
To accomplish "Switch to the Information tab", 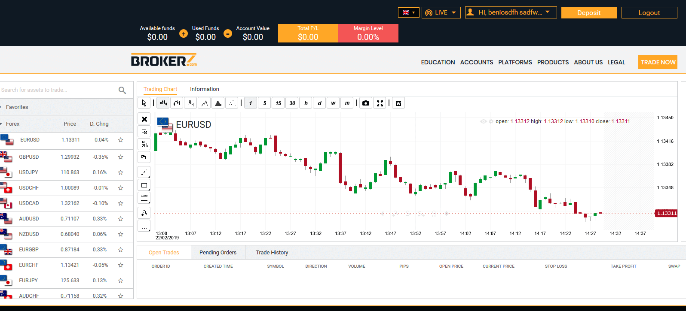I will pos(205,89).
